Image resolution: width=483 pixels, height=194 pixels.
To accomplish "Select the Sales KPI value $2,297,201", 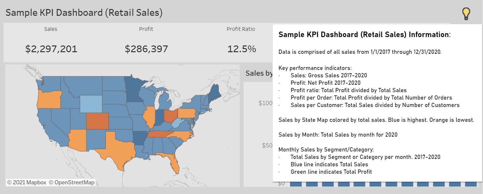I will [51, 49].
